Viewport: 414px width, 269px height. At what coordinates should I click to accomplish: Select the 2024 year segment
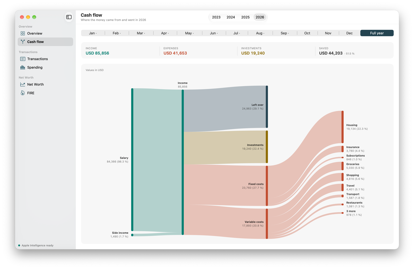coord(231,17)
